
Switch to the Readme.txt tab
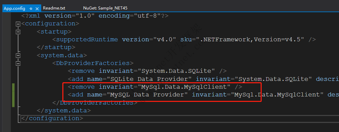pyautogui.click(x=54, y=8)
